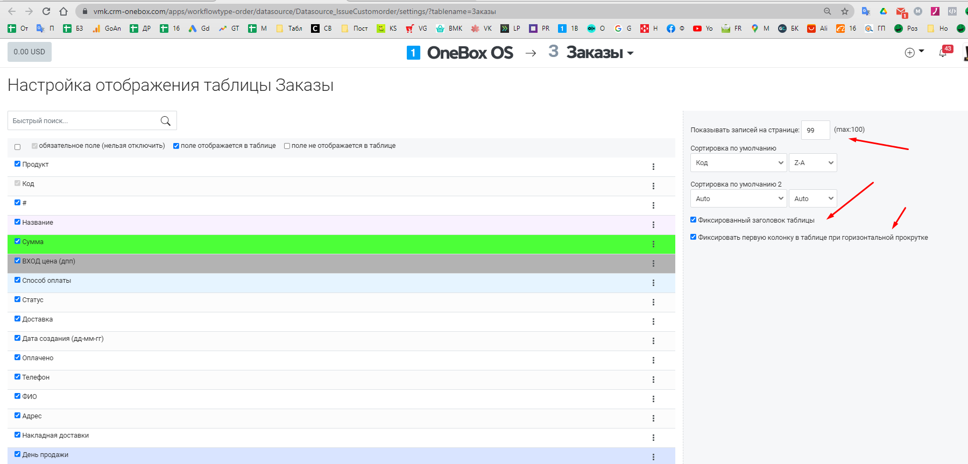Screen dimensions: 968x464
Task: Click the ФИО field label
Action: click(x=30, y=397)
